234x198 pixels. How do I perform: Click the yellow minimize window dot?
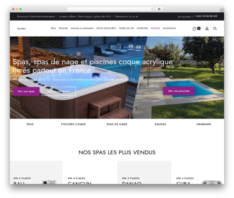17,9
